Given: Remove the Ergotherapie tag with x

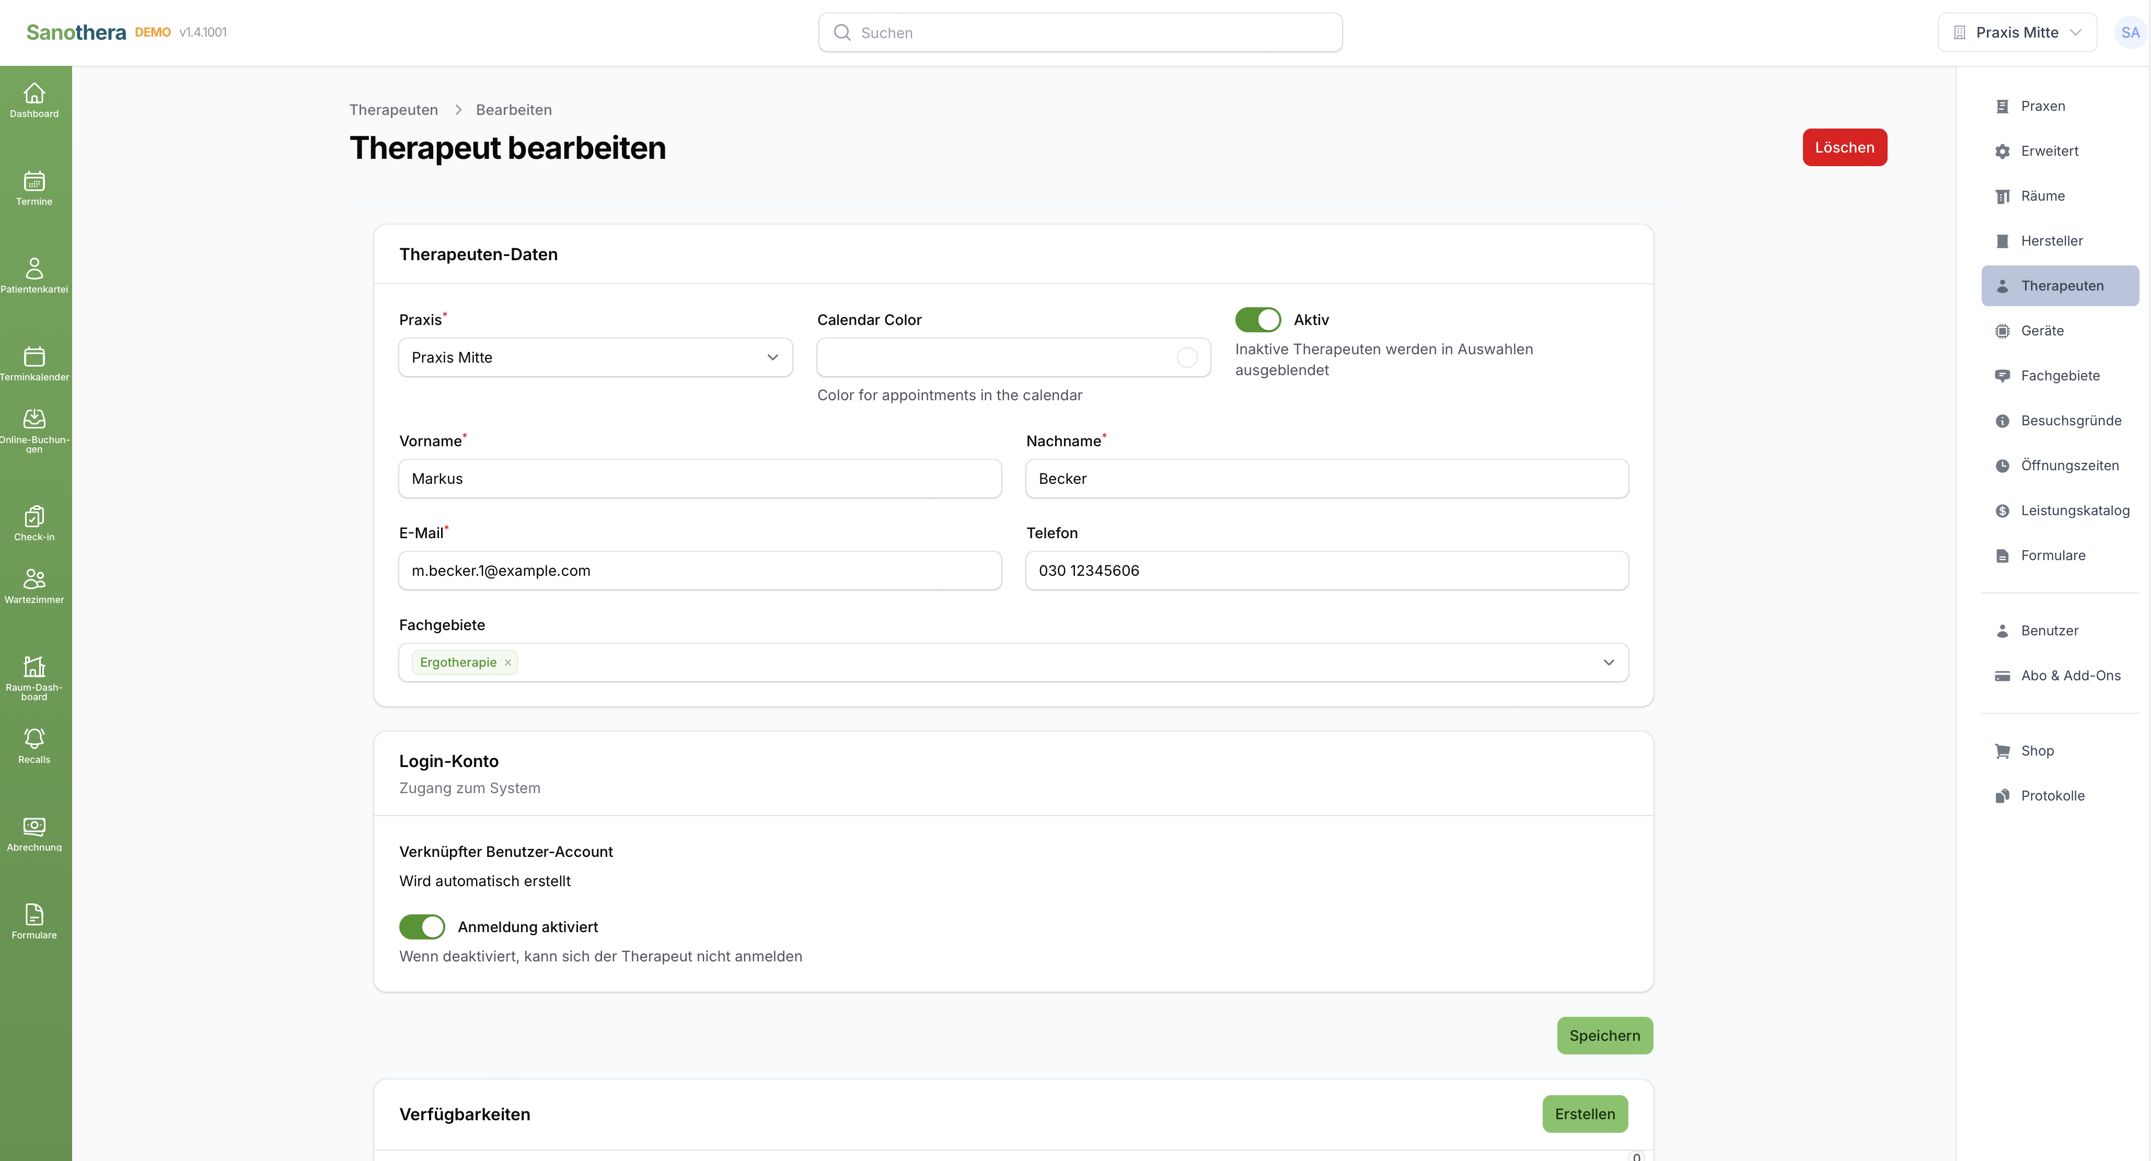Looking at the screenshot, I should tap(507, 663).
